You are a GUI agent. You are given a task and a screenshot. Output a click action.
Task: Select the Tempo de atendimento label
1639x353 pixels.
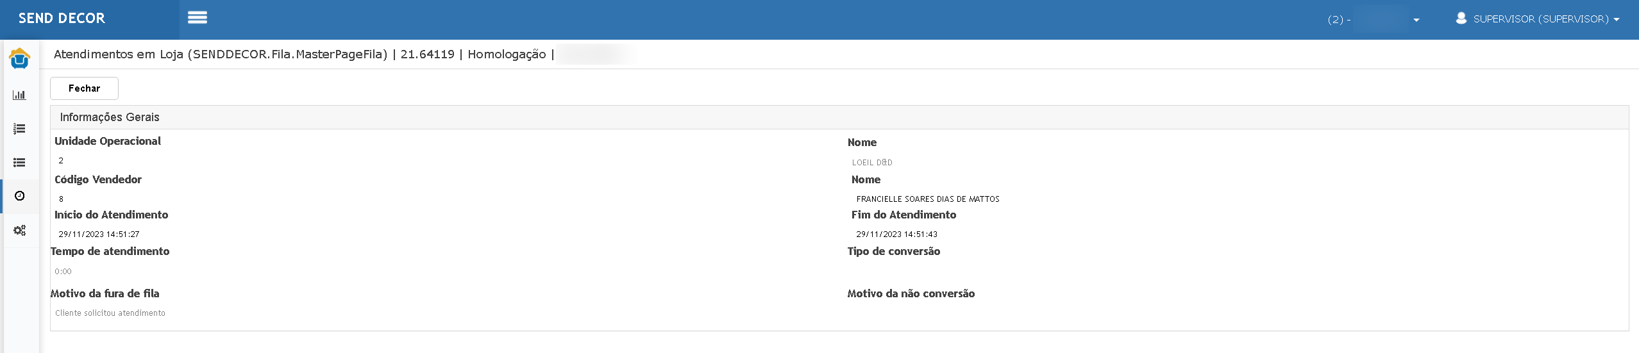pyautogui.click(x=110, y=251)
